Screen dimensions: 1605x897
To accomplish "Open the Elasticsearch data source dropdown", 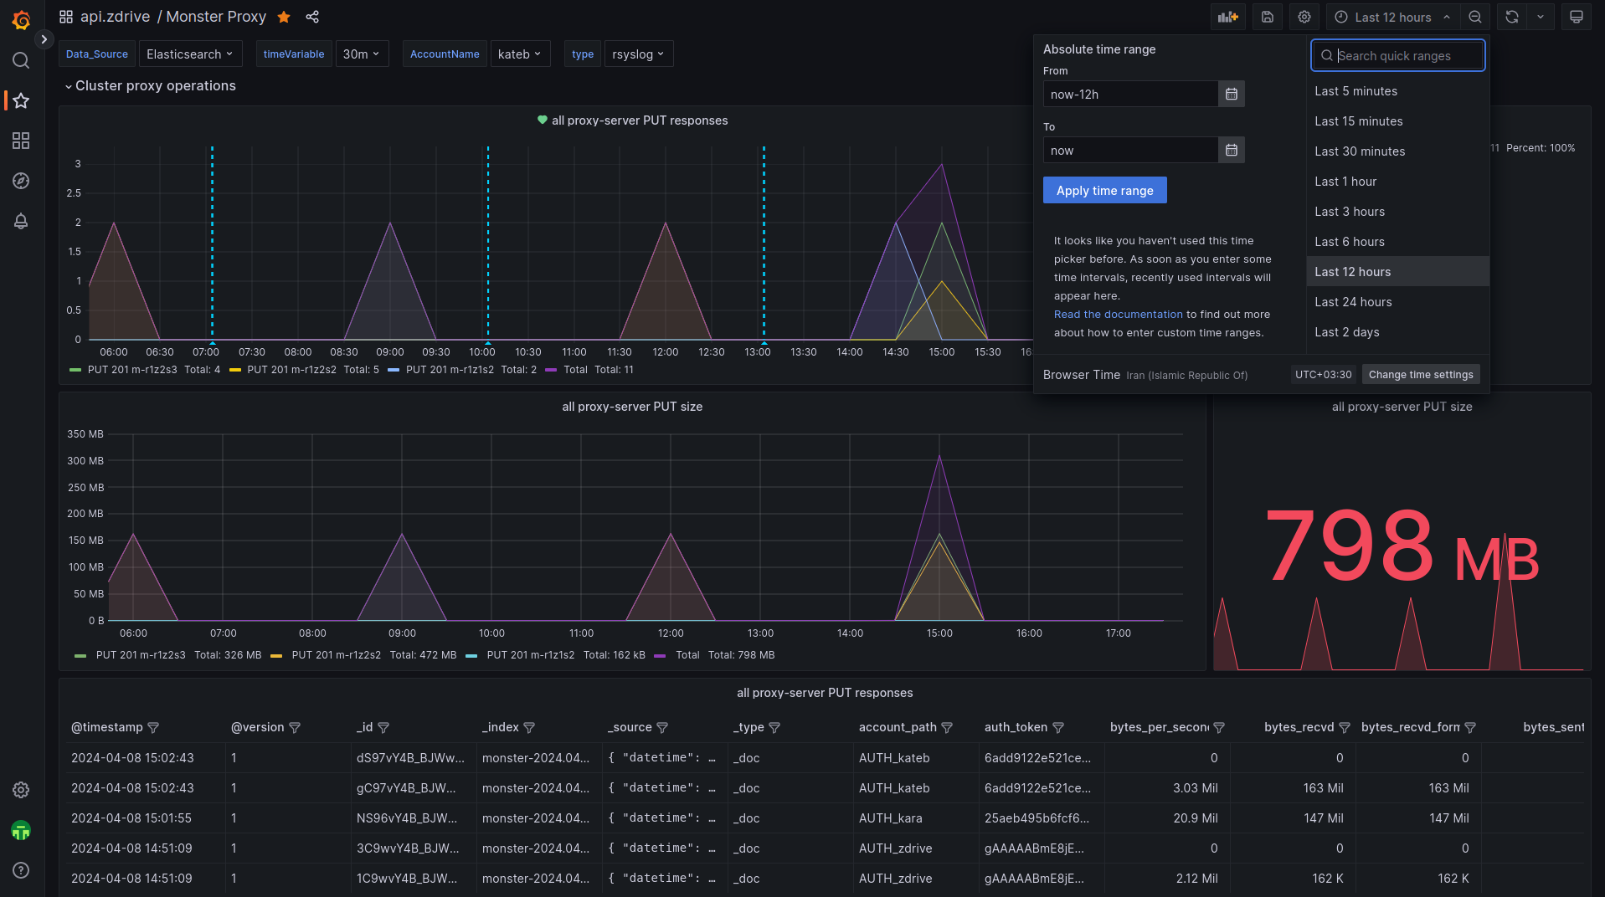I will (x=190, y=54).
